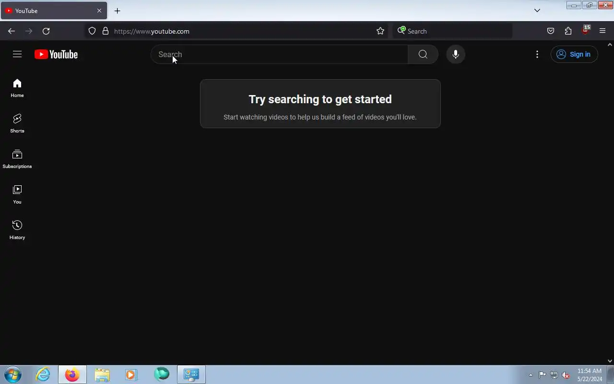Click the Sign in button

(x=574, y=54)
